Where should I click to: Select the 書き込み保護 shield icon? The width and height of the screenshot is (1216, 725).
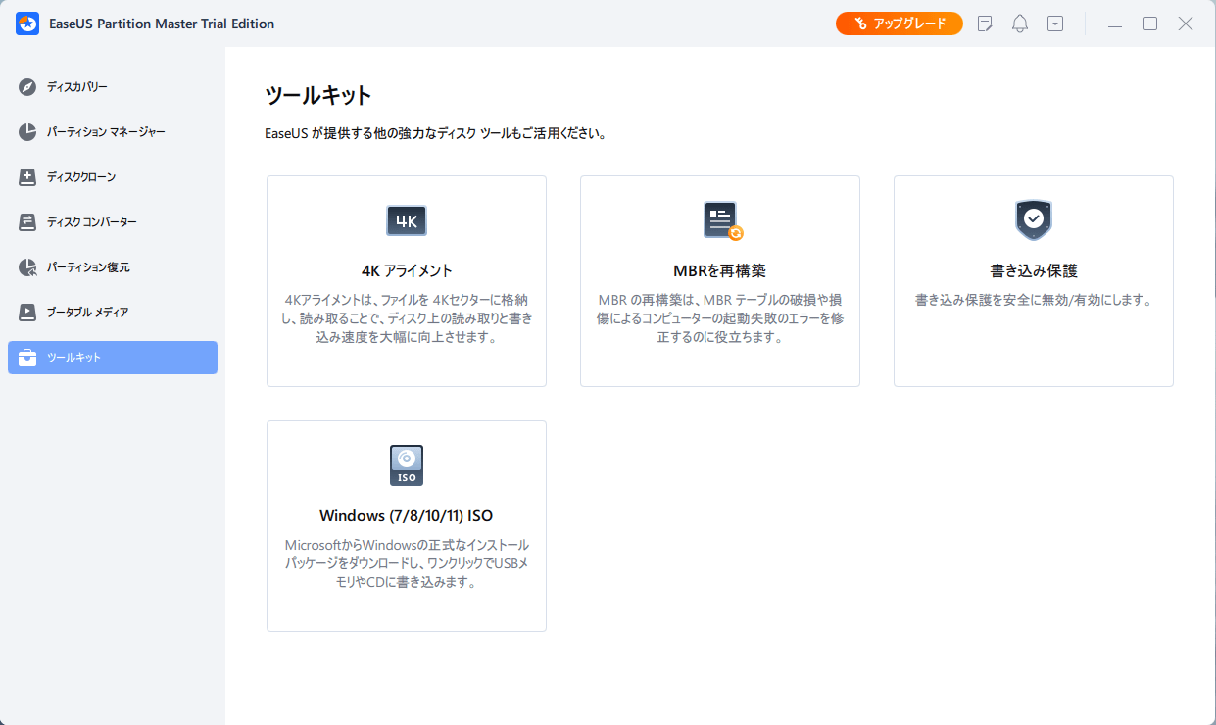[1033, 219]
